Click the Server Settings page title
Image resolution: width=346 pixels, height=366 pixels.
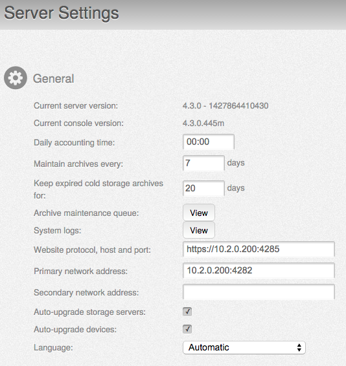click(x=62, y=13)
